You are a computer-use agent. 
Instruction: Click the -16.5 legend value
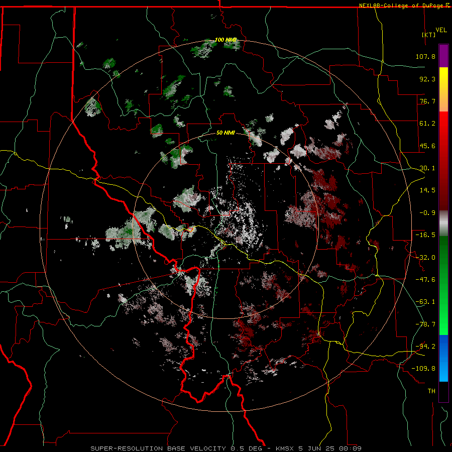425,235
